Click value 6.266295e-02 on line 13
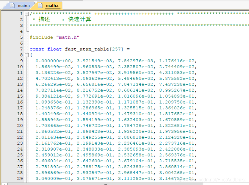 tap(53, 84)
